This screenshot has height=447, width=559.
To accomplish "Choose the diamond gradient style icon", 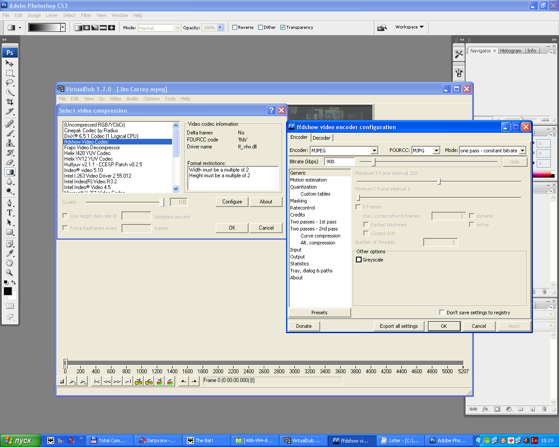I will [111, 28].
